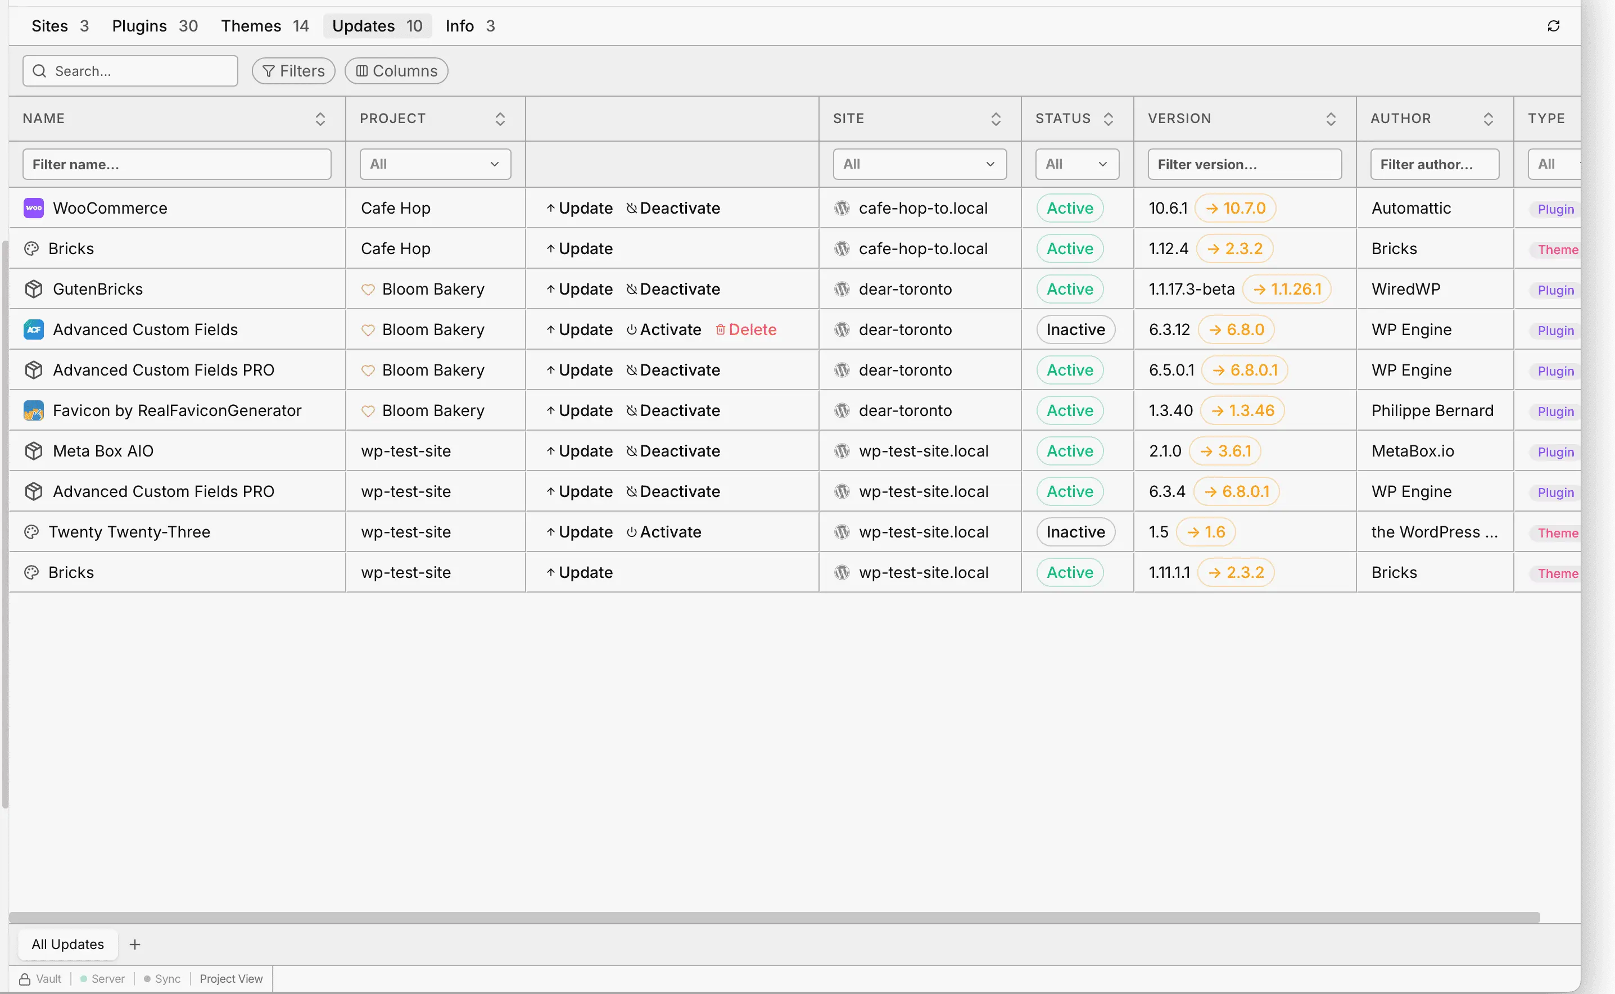Deactivate the GutenBricks plugin
The width and height of the screenshot is (1615, 994).
[x=673, y=289]
